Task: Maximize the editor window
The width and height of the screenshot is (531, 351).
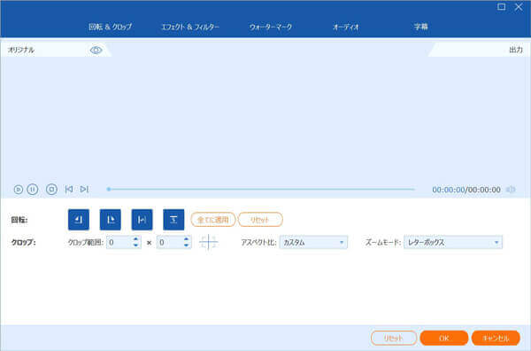Action: (502, 7)
